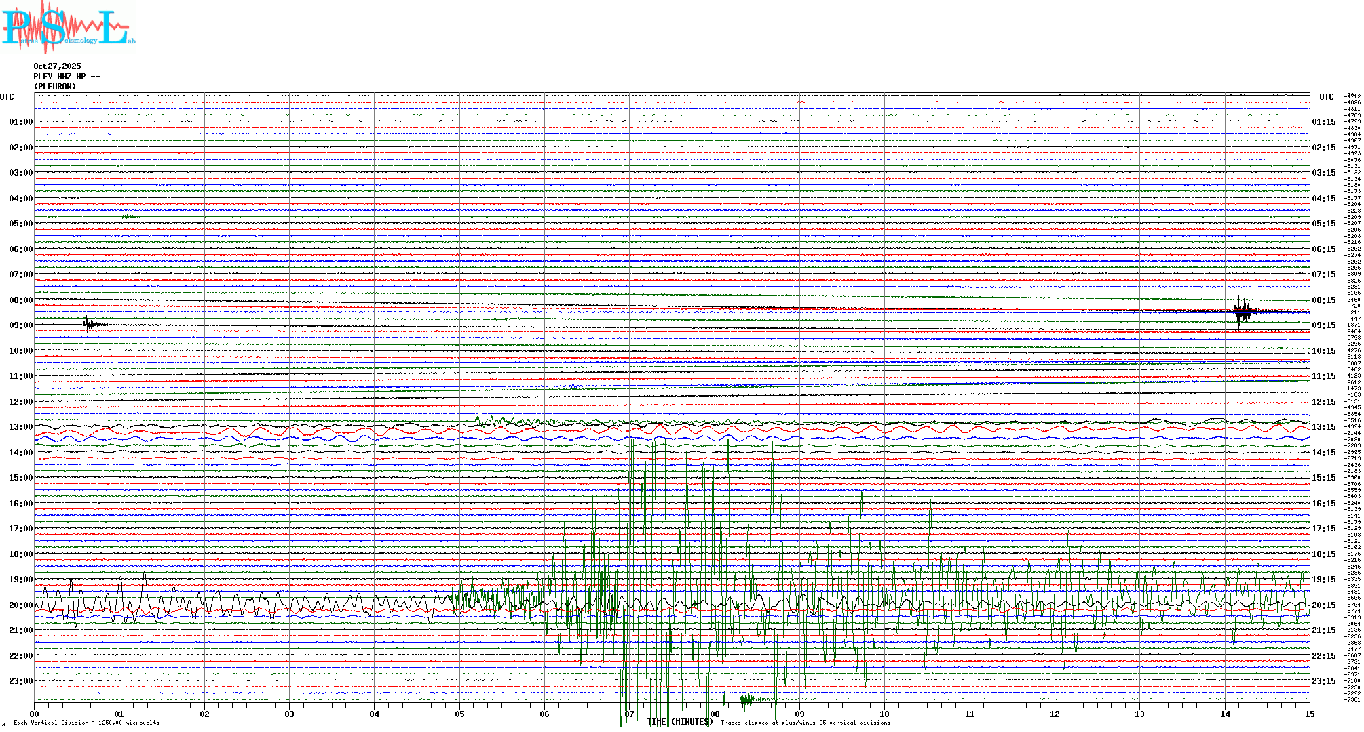Image resolution: width=1364 pixels, height=732 pixels.
Task: Click the vertical division microvolts footnote
Action: click(86, 723)
